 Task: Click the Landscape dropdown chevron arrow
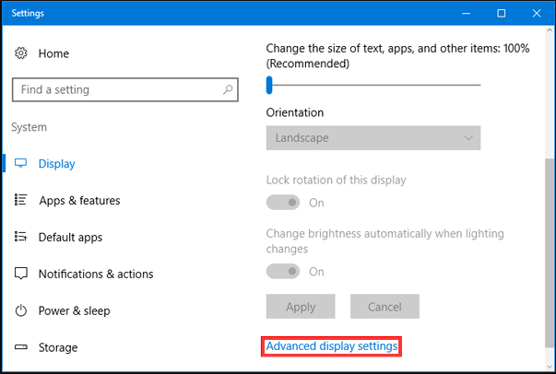point(468,138)
